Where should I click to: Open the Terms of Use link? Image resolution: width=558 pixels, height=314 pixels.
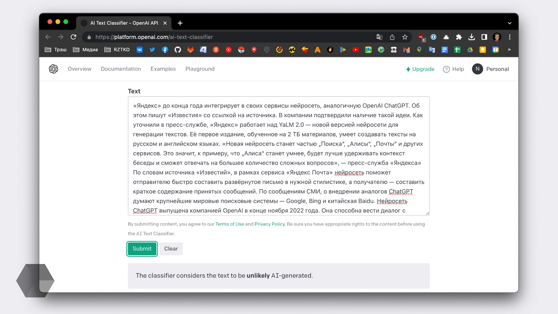click(x=230, y=224)
